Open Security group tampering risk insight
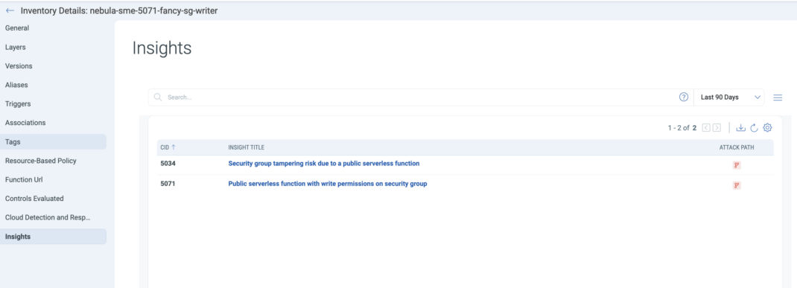This screenshot has height=288, width=797. 324,164
